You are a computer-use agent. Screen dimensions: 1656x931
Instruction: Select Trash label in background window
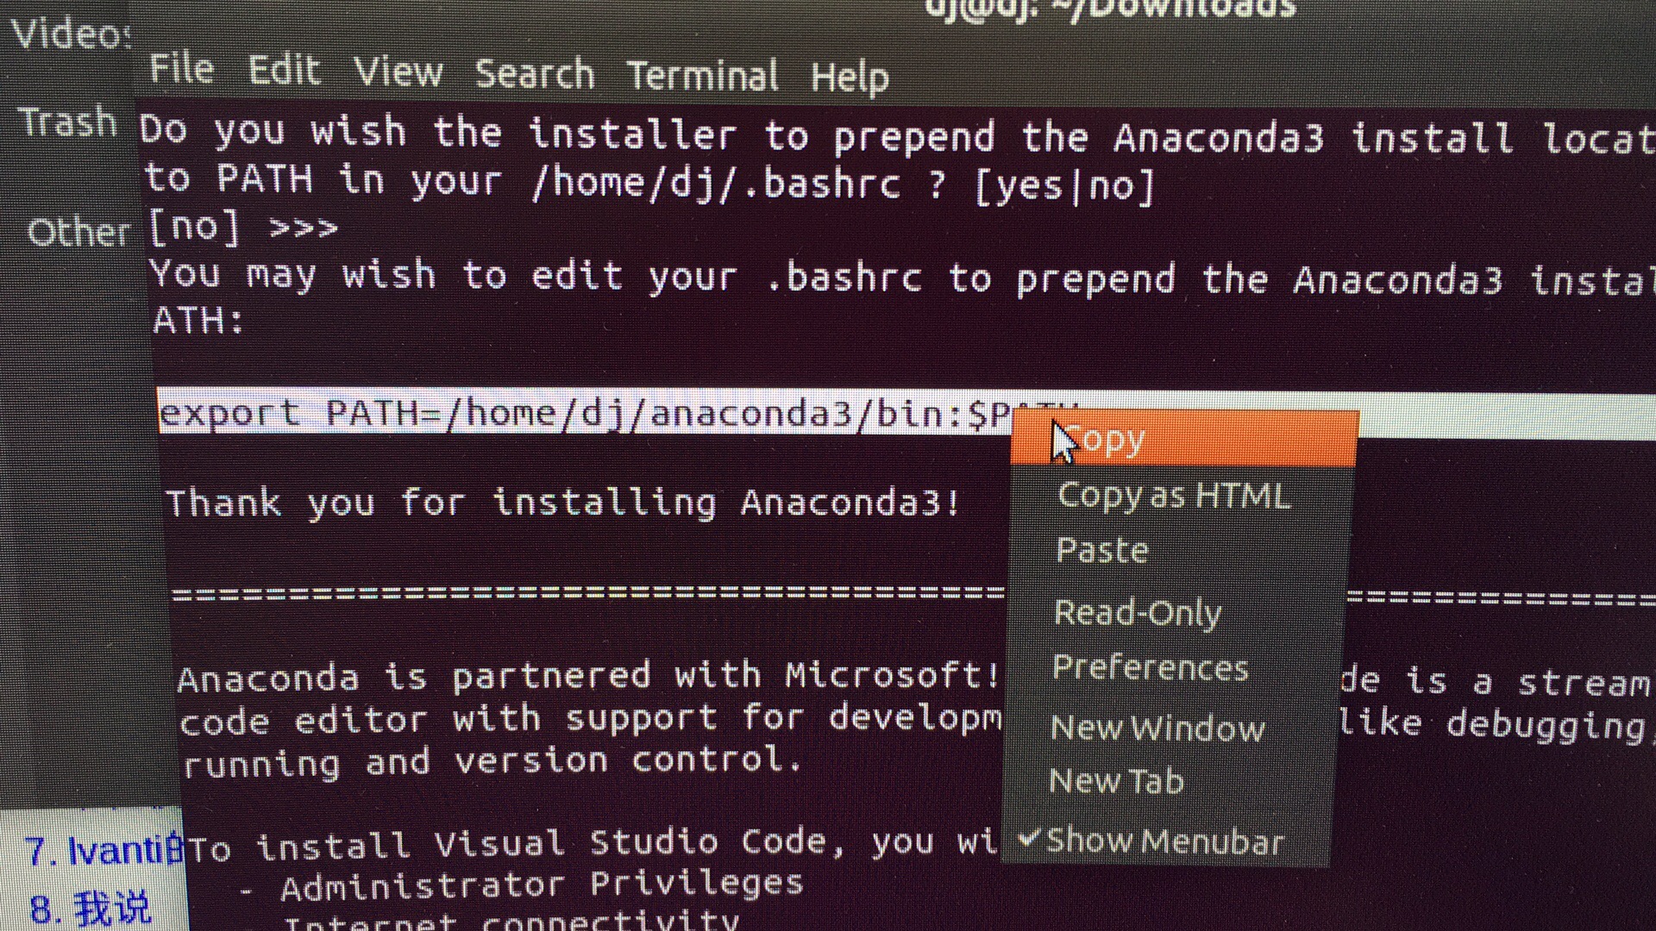68,122
